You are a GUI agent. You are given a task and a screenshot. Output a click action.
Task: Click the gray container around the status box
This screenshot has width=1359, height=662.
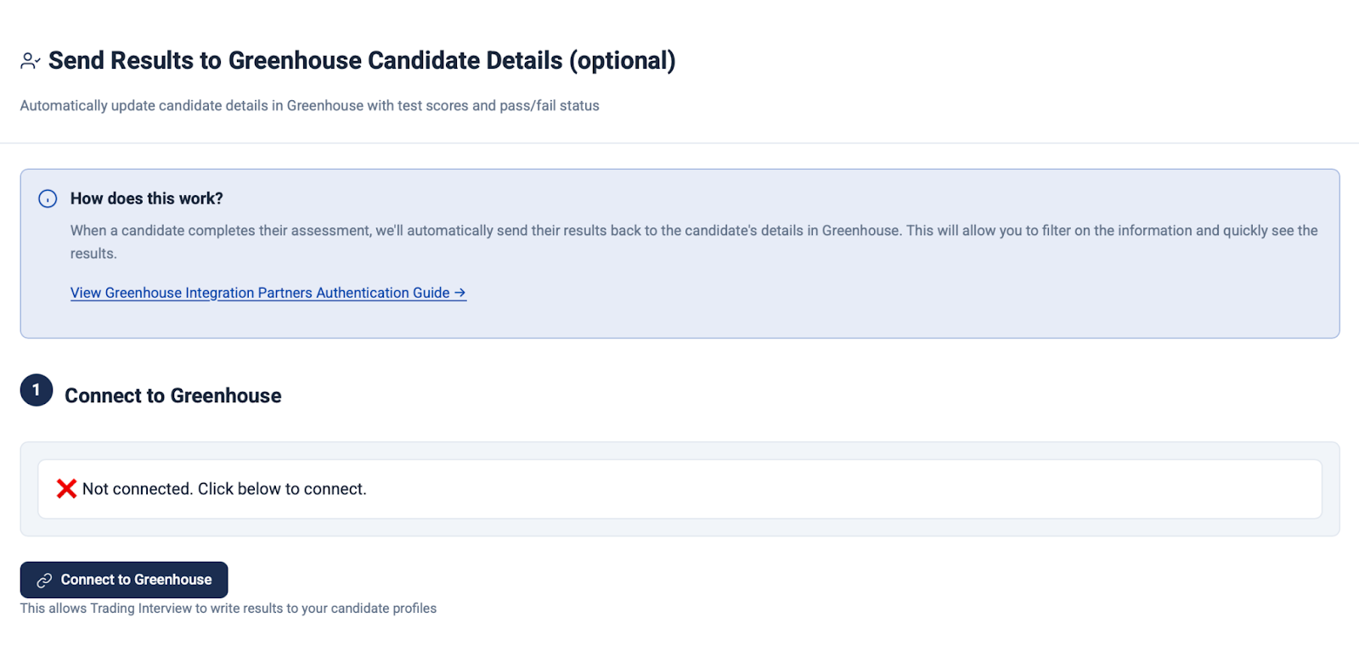pos(679,529)
